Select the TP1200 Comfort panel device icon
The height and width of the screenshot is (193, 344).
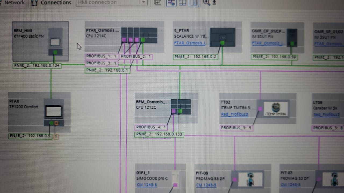54,111
